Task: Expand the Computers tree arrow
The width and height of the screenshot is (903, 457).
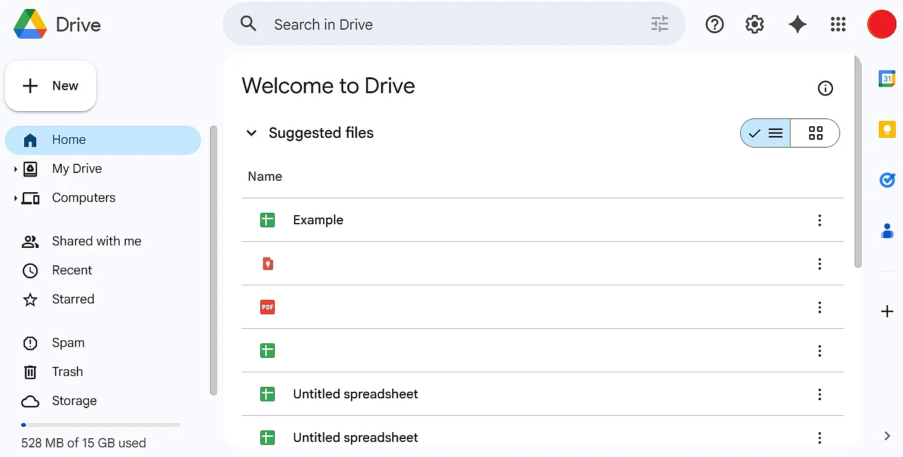Action: (16, 198)
